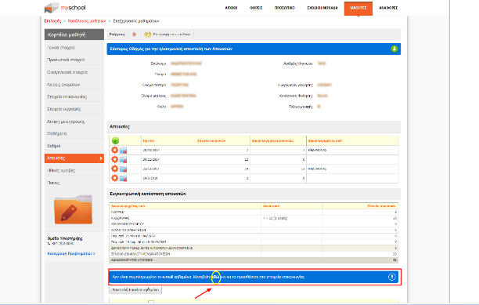Viewport: 479px width, 305px height.
Task: Sort by Σύνολο απουσιών column header
Action: point(211,140)
